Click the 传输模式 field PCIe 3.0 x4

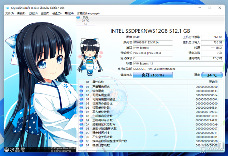tap(153, 53)
